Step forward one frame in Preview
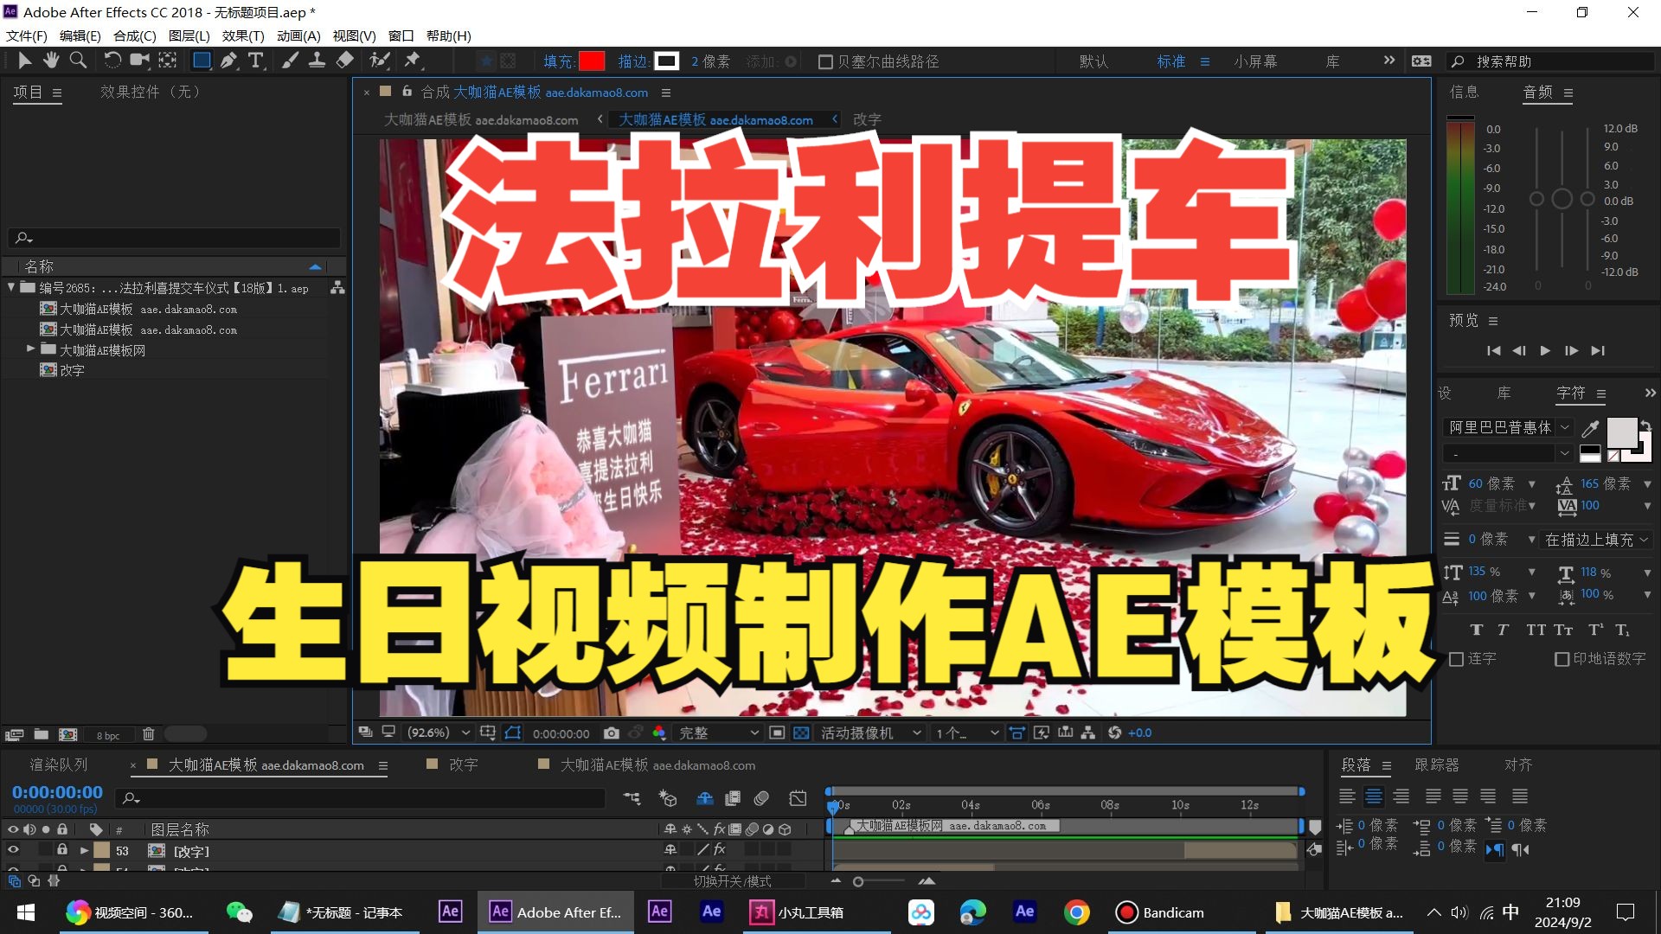The image size is (1661, 934). tap(1571, 350)
